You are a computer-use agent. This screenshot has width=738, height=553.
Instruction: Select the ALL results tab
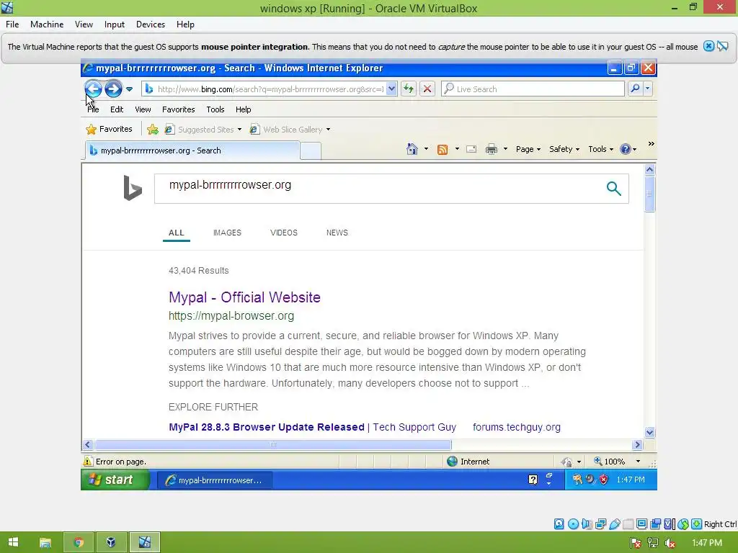point(177,233)
